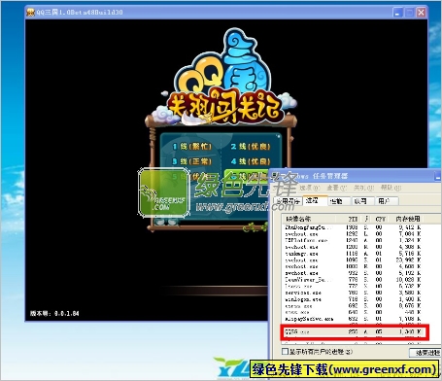Open the 帮助 menu

pyautogui.click(x=391, y=188)
